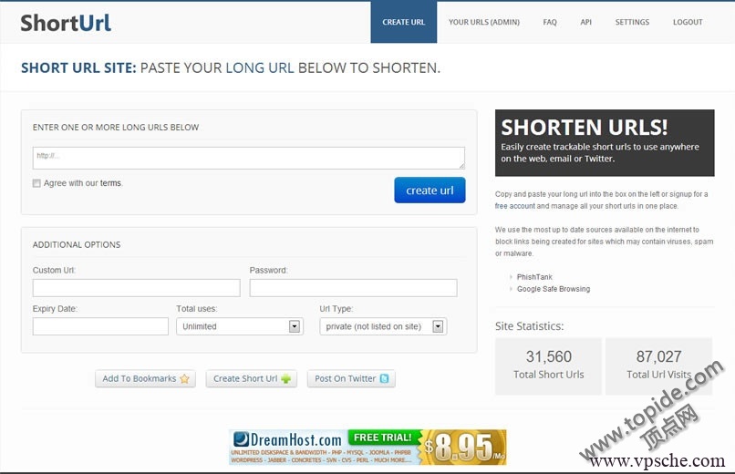Click the bookmark star icon
Image resolution: width=735 pixels, height=474 pixels.
click(185, 378)
